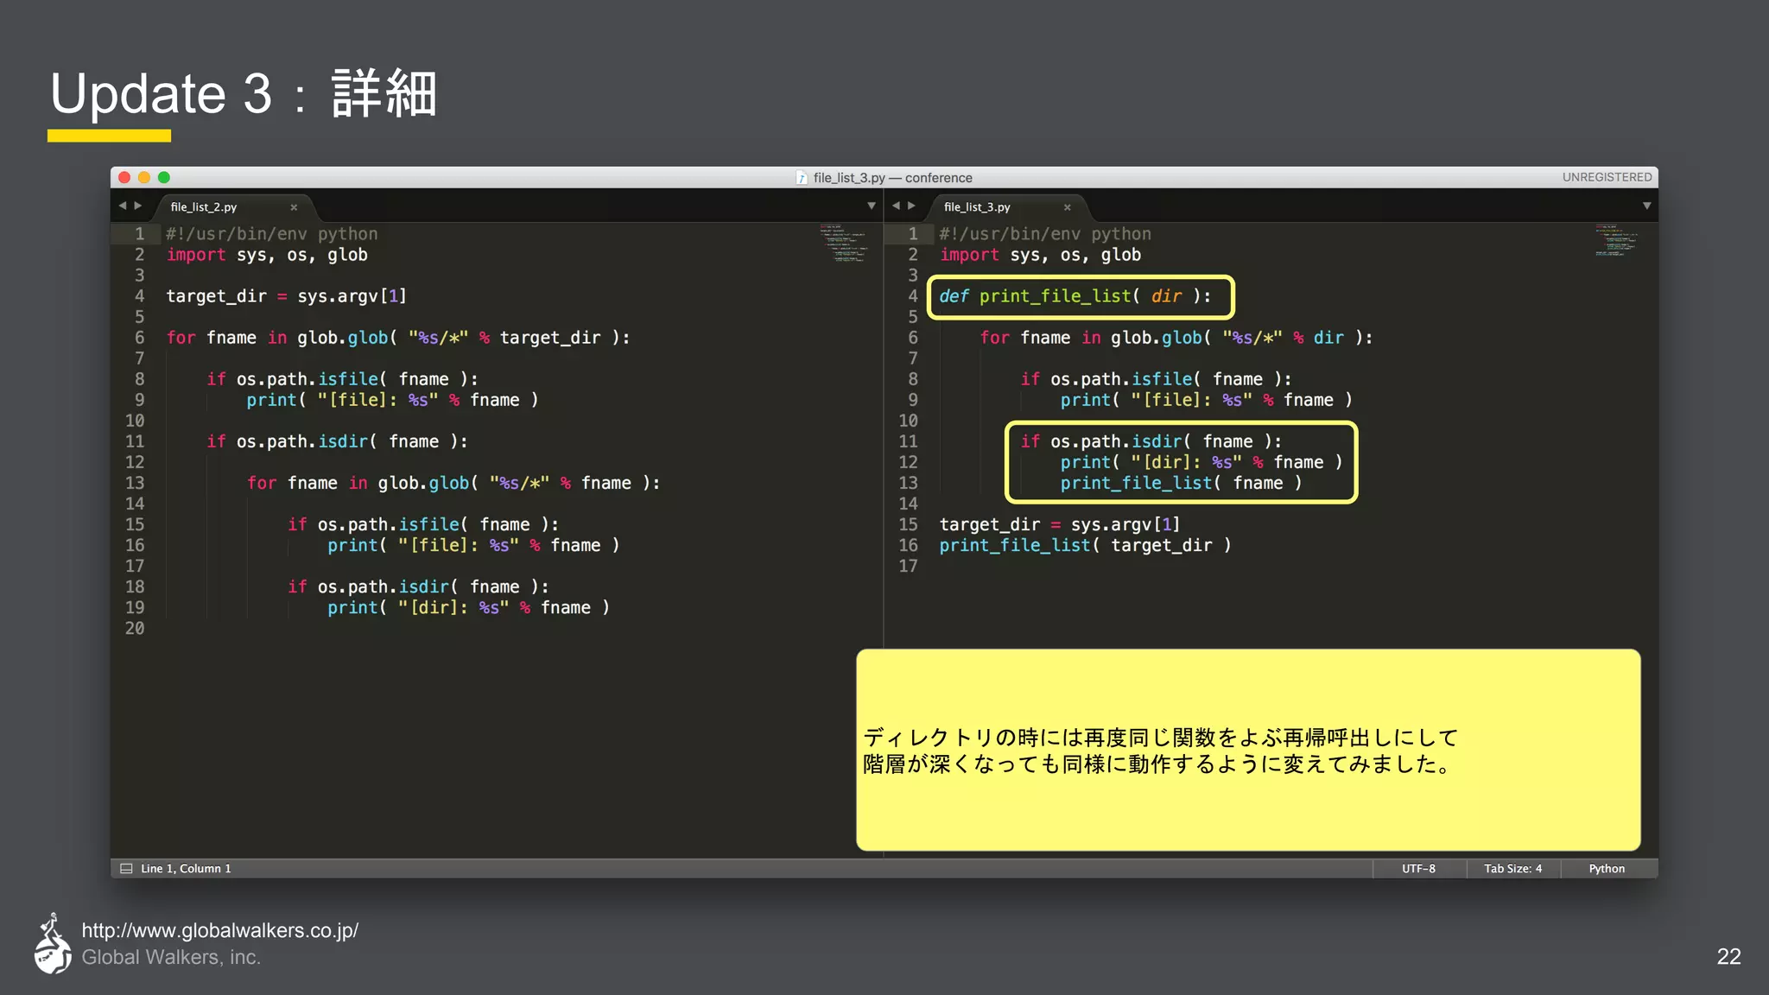Switch to the file_list_3.py tab
1769x995 pixels.
click(977, 207)
